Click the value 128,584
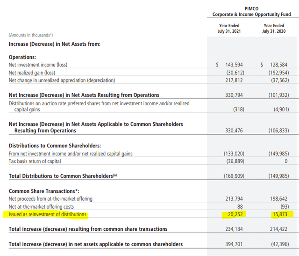This screenshot has width=299, height=256. (278, 65)
